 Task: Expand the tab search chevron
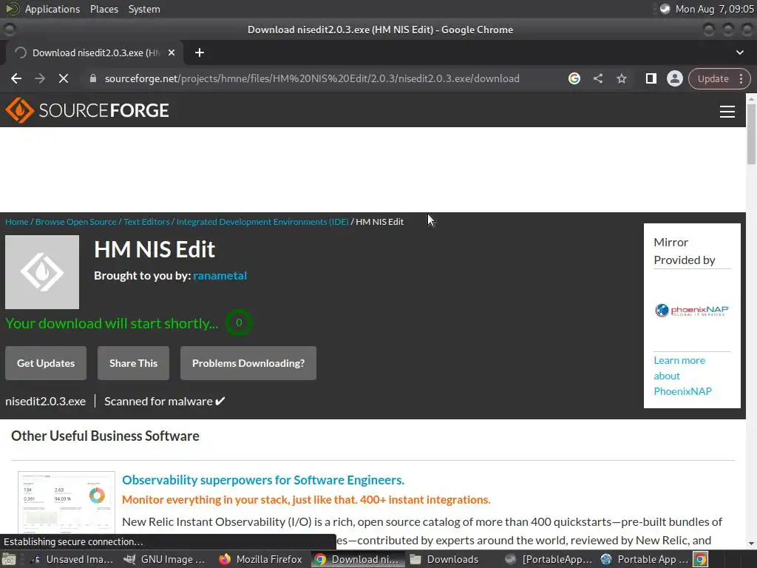click(x=739, y=53)
